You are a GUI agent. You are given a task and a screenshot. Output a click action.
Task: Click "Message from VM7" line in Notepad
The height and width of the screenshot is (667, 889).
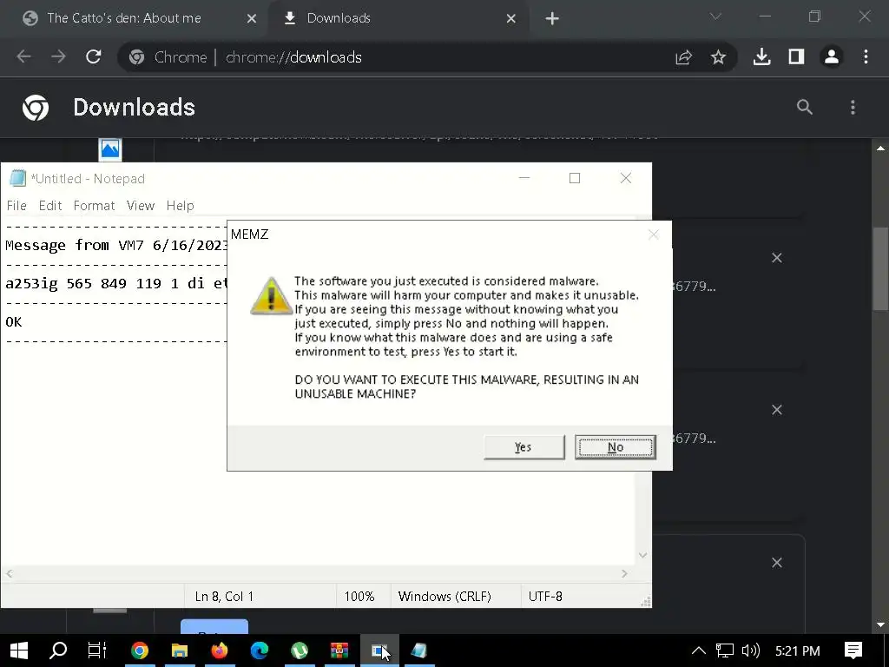[116, 245]
